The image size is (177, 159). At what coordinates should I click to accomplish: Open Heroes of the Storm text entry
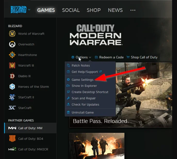coord(34,87)
